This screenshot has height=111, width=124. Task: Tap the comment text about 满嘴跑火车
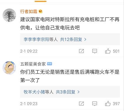click(70, 76)
